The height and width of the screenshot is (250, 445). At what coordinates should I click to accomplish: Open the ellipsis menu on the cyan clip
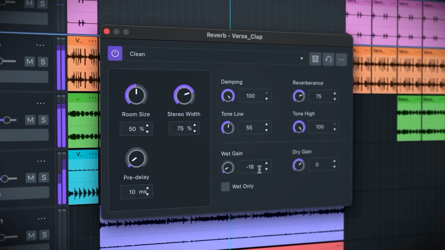coord(92,154)
